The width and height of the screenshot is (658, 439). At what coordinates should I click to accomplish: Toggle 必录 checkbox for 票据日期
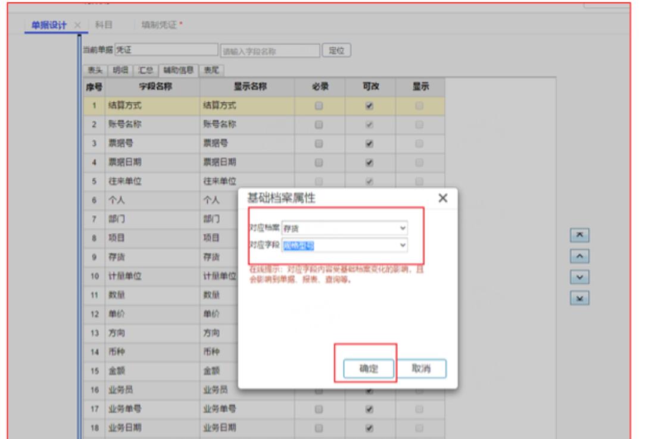pos(319,162)
